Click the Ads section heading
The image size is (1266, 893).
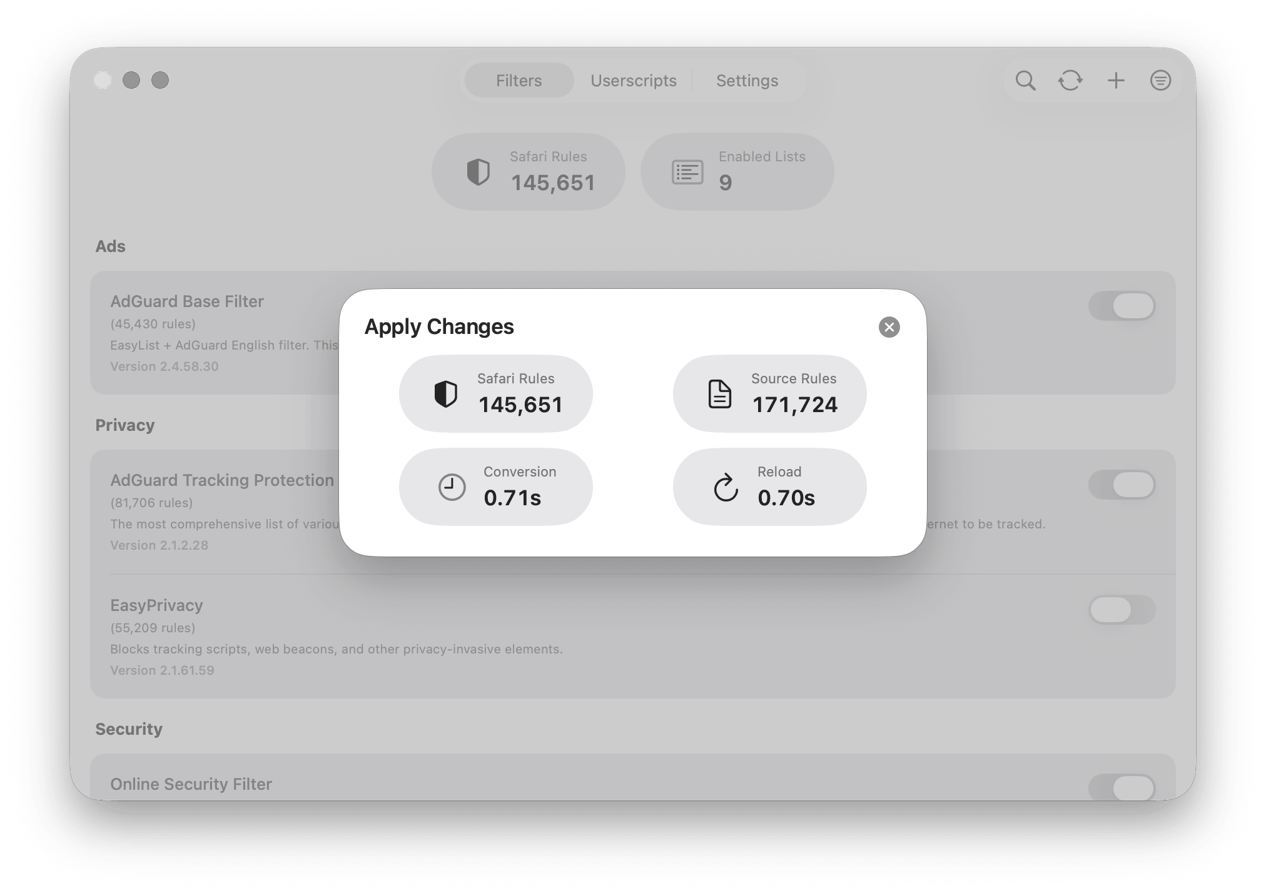110,246
